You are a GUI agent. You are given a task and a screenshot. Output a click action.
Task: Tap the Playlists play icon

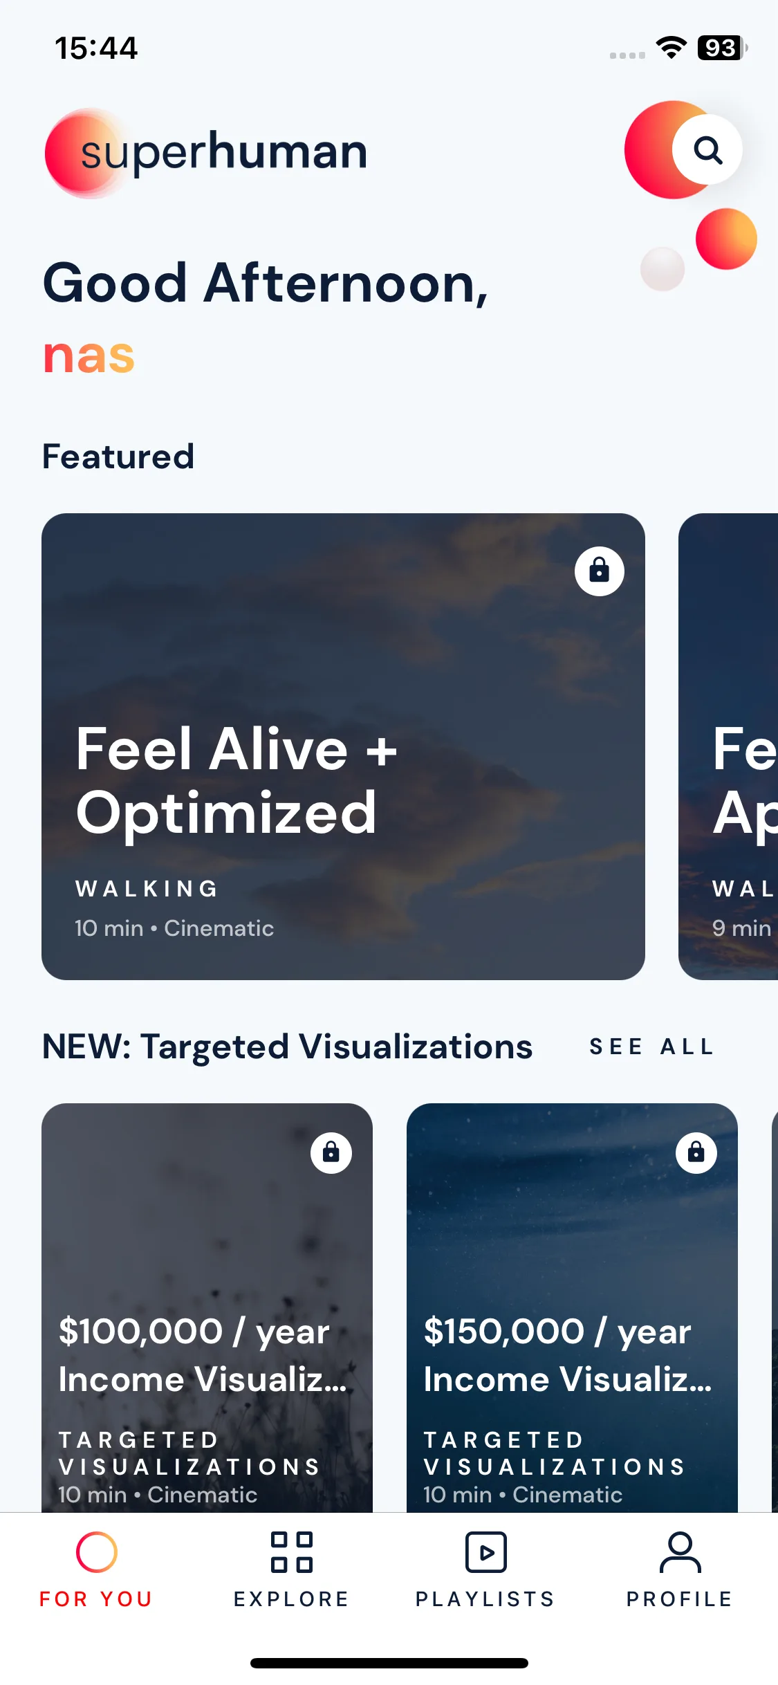[x=485, y=1552]
